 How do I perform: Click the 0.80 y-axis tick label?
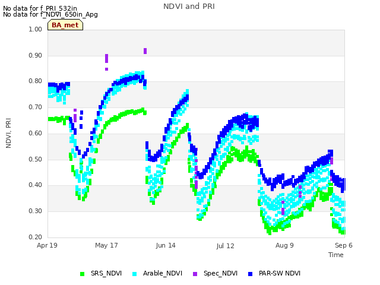[x=36, y=81]
